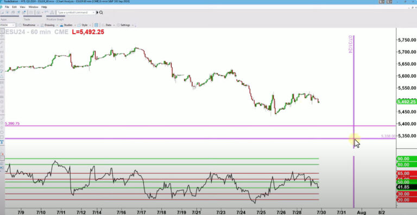Open the File menu
This screenshot has height=215, width=417.
[x=7, y=7]
